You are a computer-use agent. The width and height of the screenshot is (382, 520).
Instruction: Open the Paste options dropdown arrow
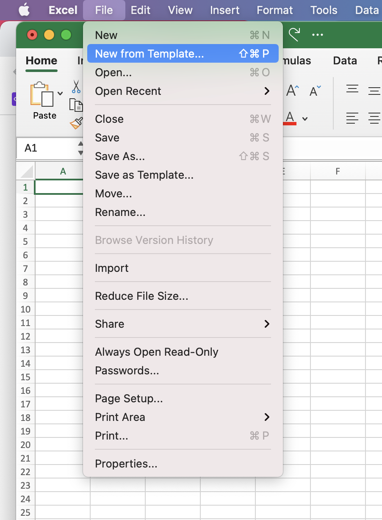click(60, 93)
